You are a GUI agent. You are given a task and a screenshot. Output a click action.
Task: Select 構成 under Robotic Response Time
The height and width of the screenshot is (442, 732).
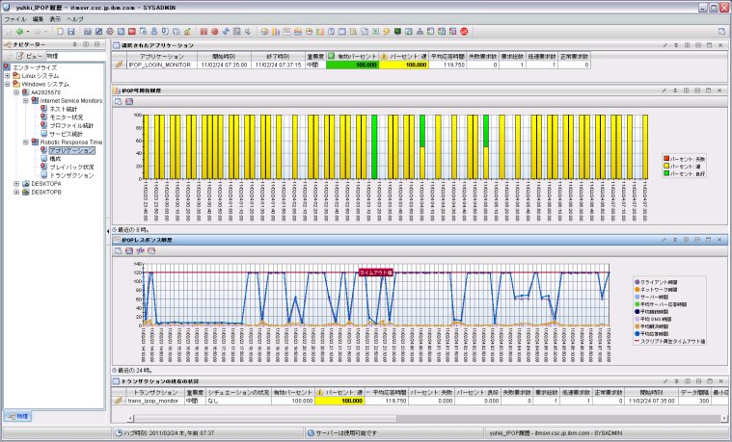coord(55,159)
